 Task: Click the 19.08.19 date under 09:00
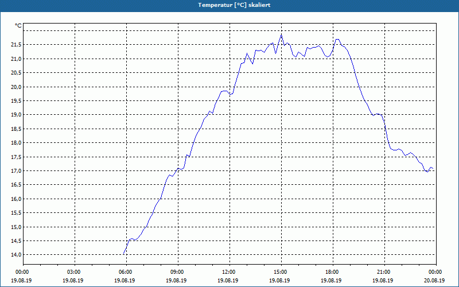click(x=177, y=280)
